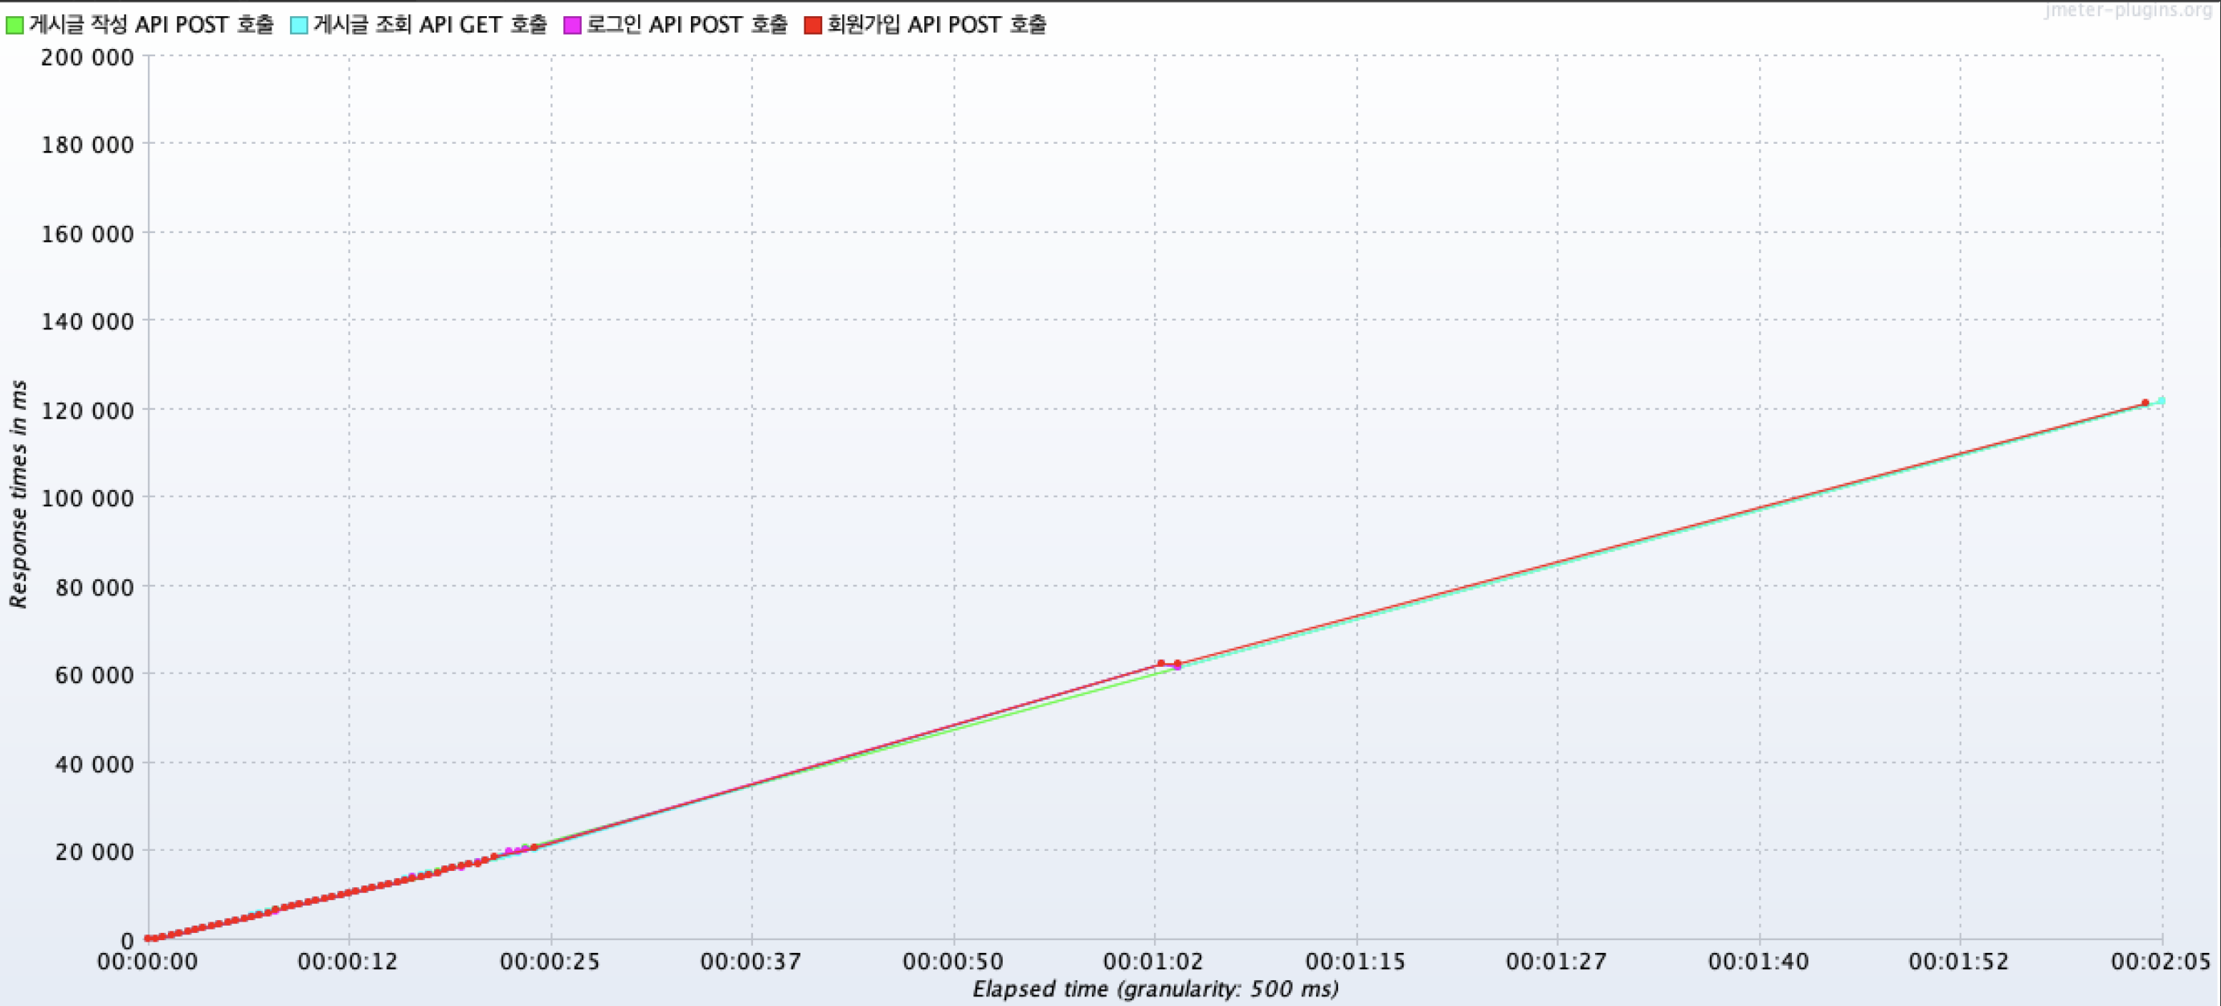Click the 100 000 y-axis tick label
This screenshot has width=2221, height=1006.
point(88,498)
